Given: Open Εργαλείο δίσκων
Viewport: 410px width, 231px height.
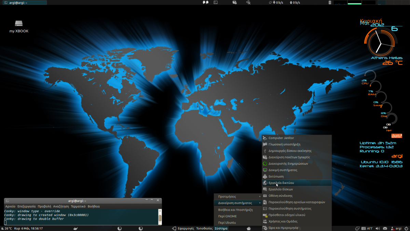Looking at the screenshot, I should tap(297, 189).
